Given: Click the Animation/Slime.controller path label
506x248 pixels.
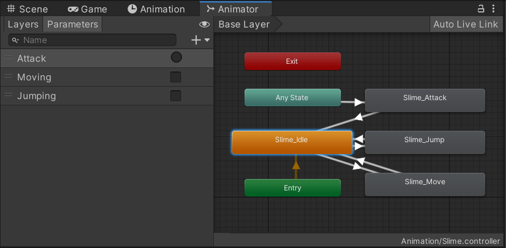Looking at the screenshot, I should (450, 241).
